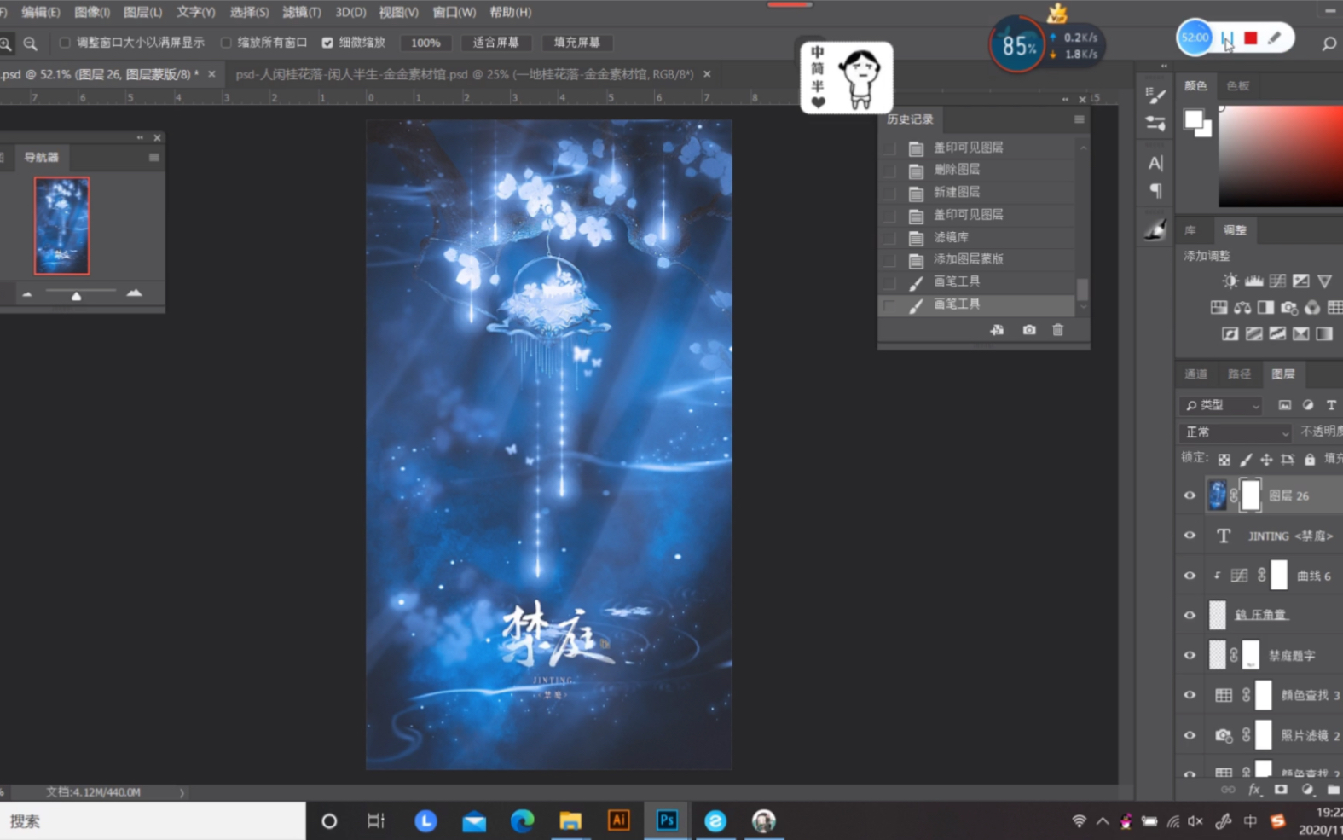Screen dimensions: 1343x840
Task: Add layer style fx button
Action: [1254, 791]
